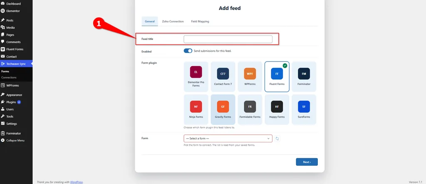This screenshot has height=184, width=426.
Task: Open Forms submenu under Techwave Sync
Action: tap(5, 72)
